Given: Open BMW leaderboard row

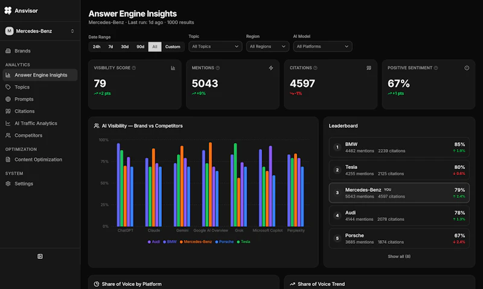Looking at the screenshot, I should [399, 147].
